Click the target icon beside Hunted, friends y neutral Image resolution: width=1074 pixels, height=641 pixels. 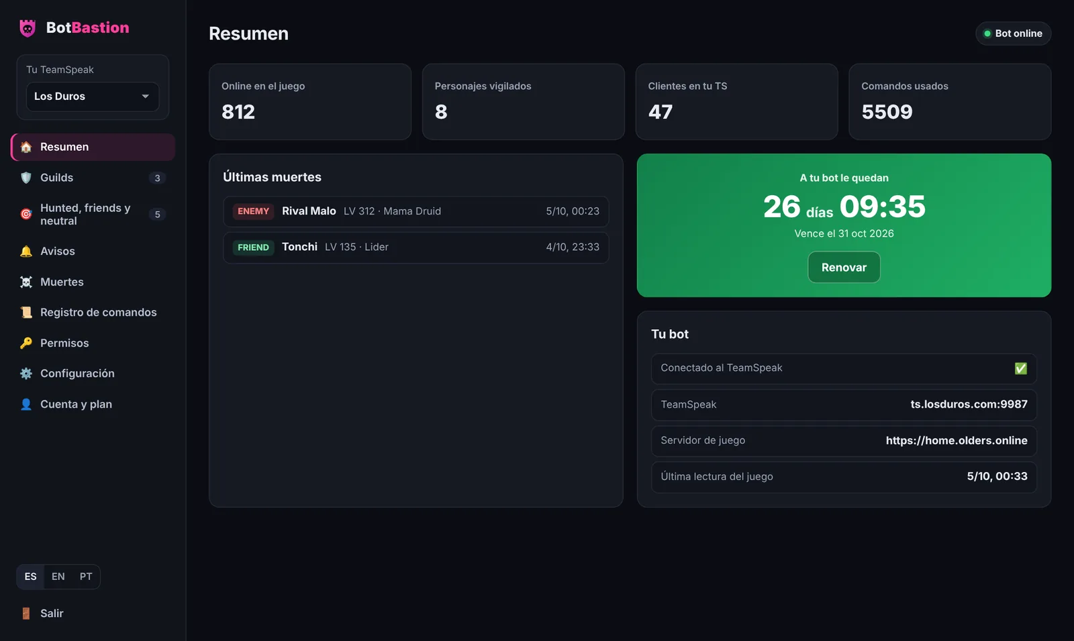(x=26, y=215)
